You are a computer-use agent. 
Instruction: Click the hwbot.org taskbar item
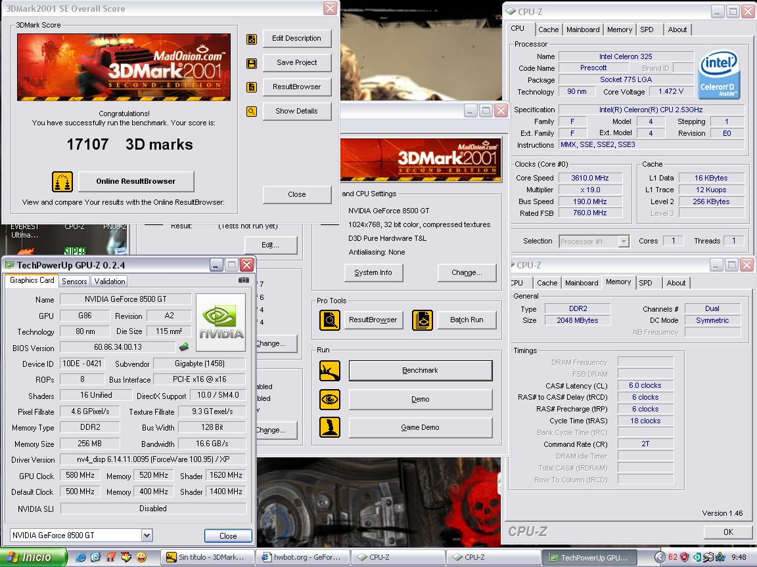pos(302,557)
